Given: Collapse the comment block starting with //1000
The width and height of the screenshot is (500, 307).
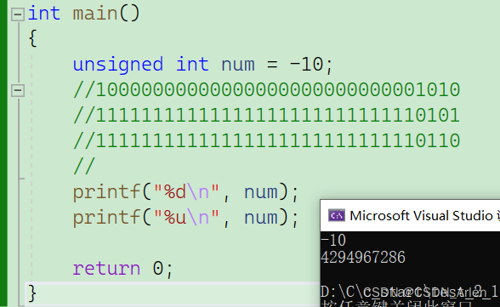Looking at the screenshot, I should tap(18, 91).
